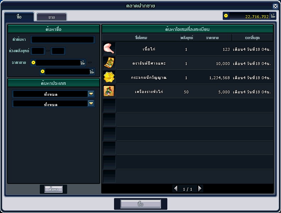
Task: Open the first ทั้งหมด category dropdown
Action: coord(91,94)
